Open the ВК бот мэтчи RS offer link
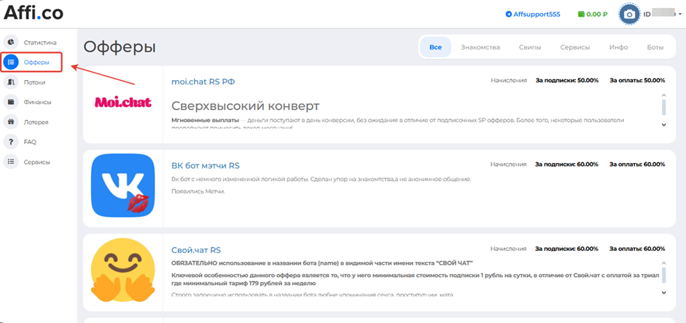The image size is (686, 323). coord(205,166)
